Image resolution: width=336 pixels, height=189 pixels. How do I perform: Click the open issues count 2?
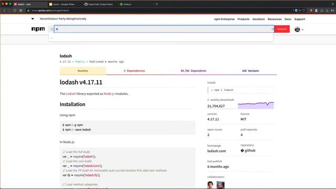[x=208, y=135]
